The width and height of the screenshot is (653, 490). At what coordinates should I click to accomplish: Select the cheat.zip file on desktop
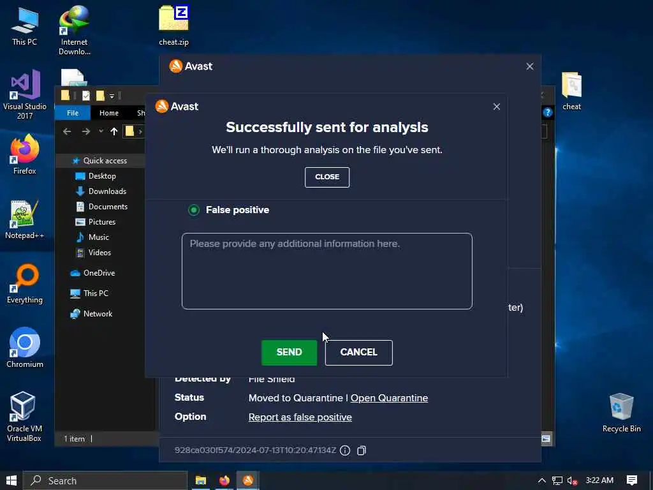173,26
